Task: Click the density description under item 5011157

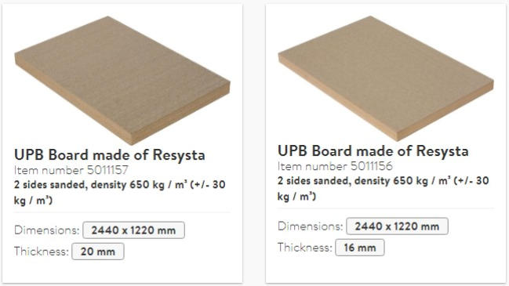Action: click(120, 192)
